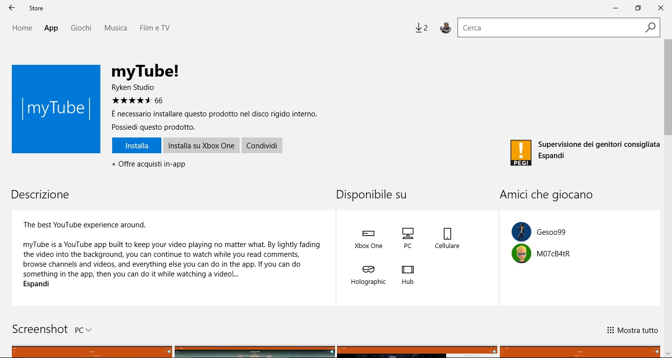The height and width of the screenshot is (358, 672).
Task: Click the scrollbar down arrow
Action: (x=668, y=354)
